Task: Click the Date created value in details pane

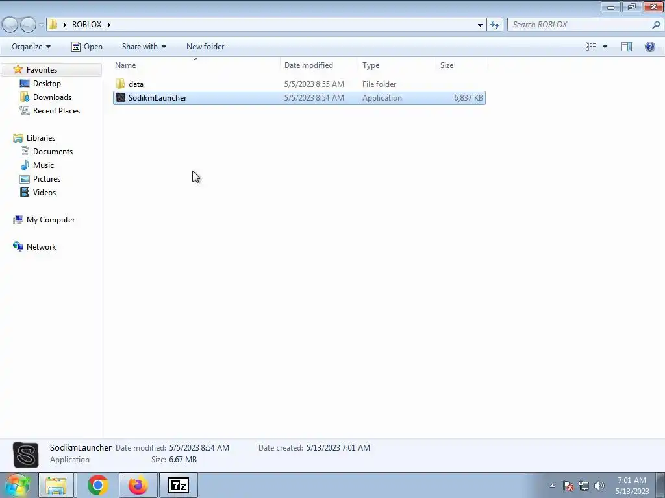Action: [x=338, y=447]
